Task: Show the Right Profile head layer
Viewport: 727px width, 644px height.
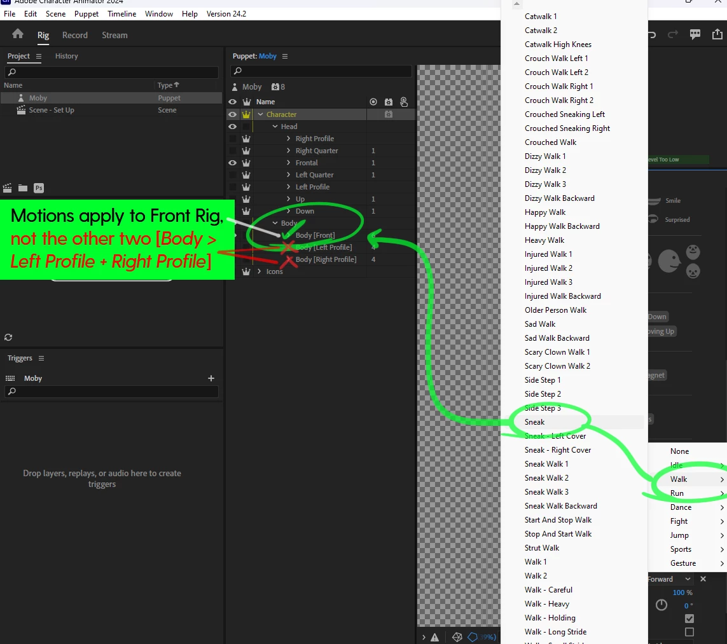Action: click(x=233, y=138)
